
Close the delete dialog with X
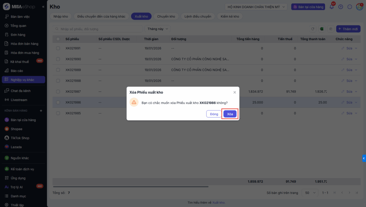coord(234,92)
